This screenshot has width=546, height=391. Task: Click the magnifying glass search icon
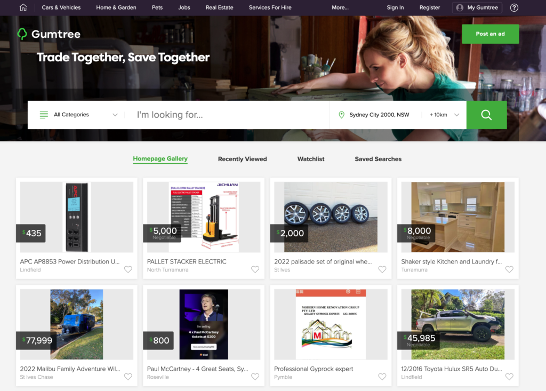[x=486, y=114]
